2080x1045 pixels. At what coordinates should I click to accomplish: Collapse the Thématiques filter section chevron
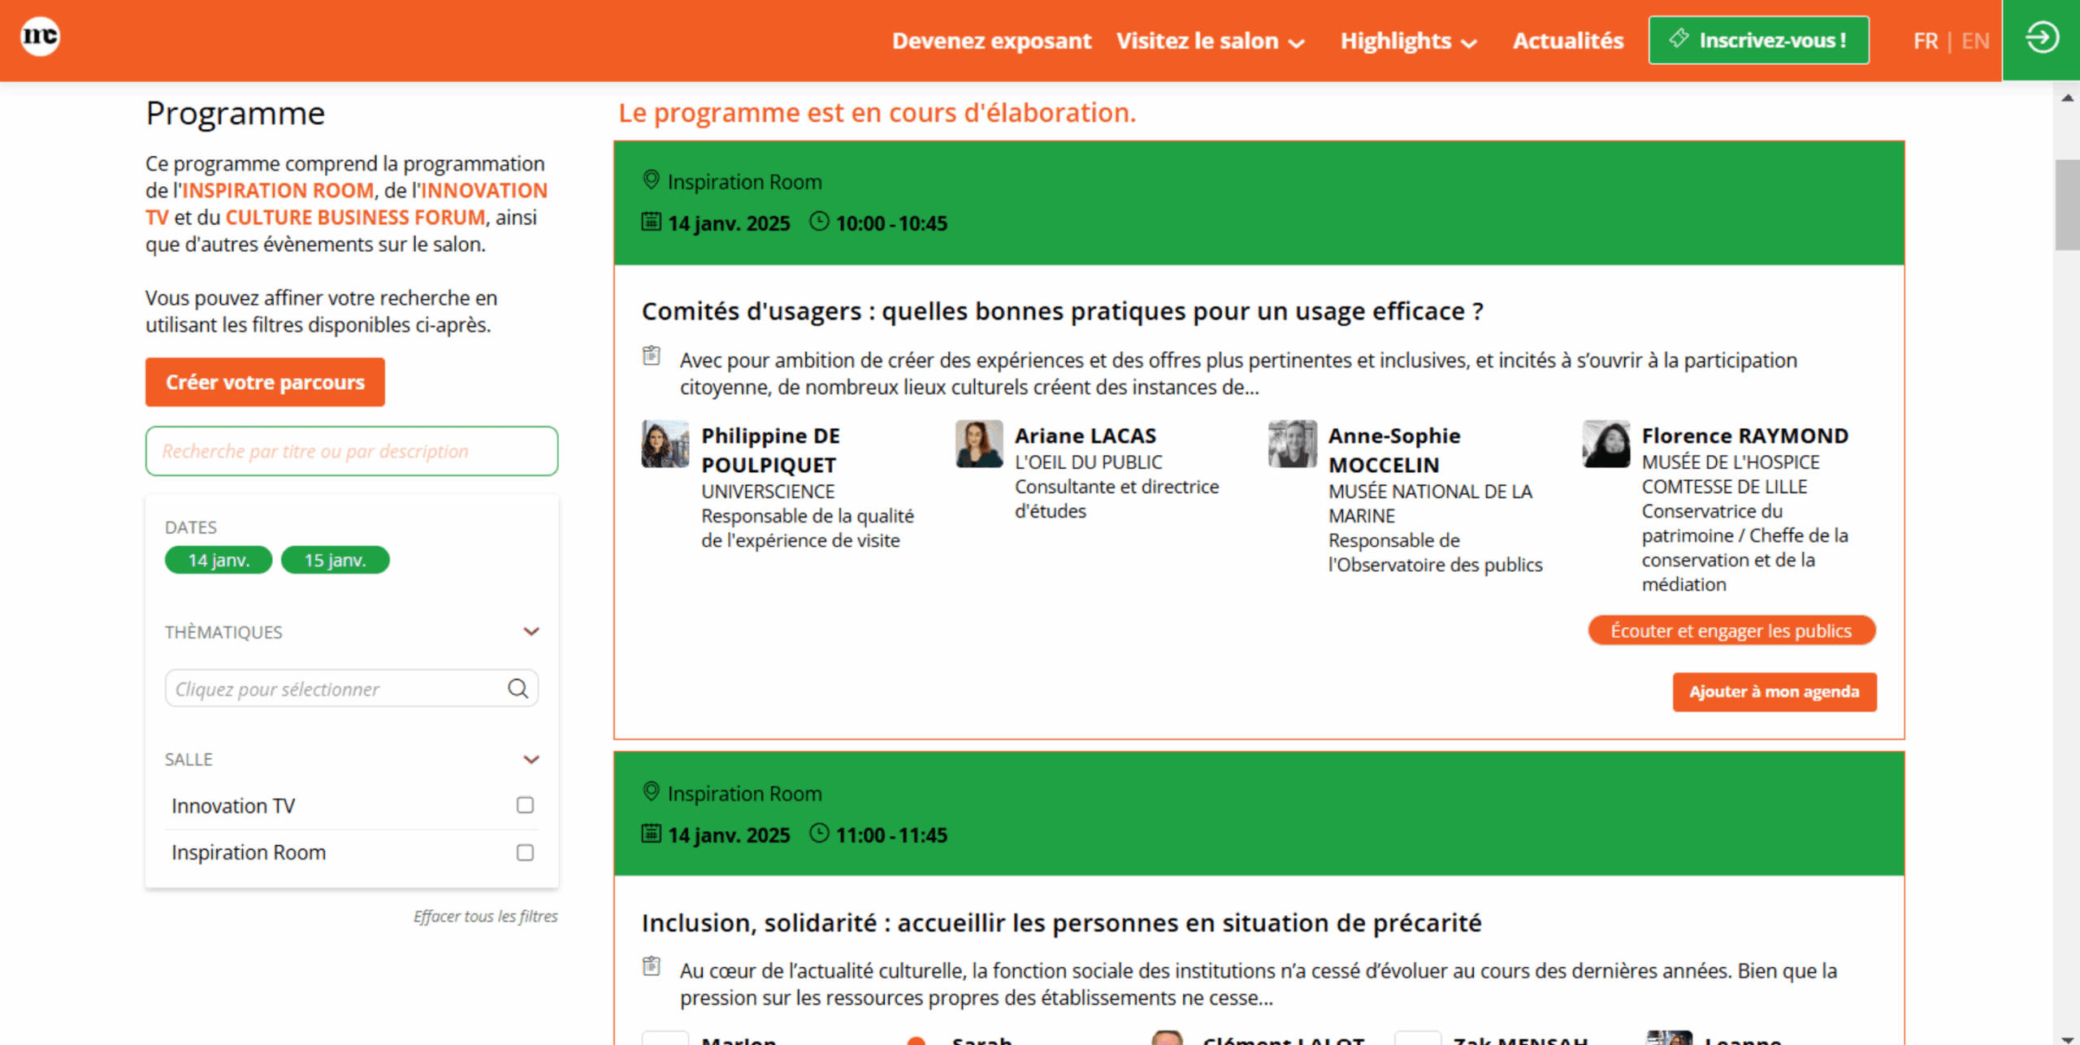click(531, 631)
